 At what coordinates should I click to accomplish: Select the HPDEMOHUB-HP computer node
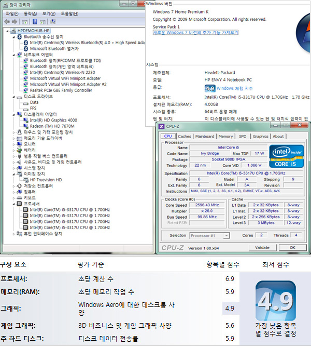(33, 31)
